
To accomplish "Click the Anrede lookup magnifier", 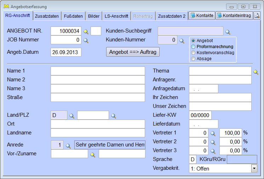I will (68, 145).
